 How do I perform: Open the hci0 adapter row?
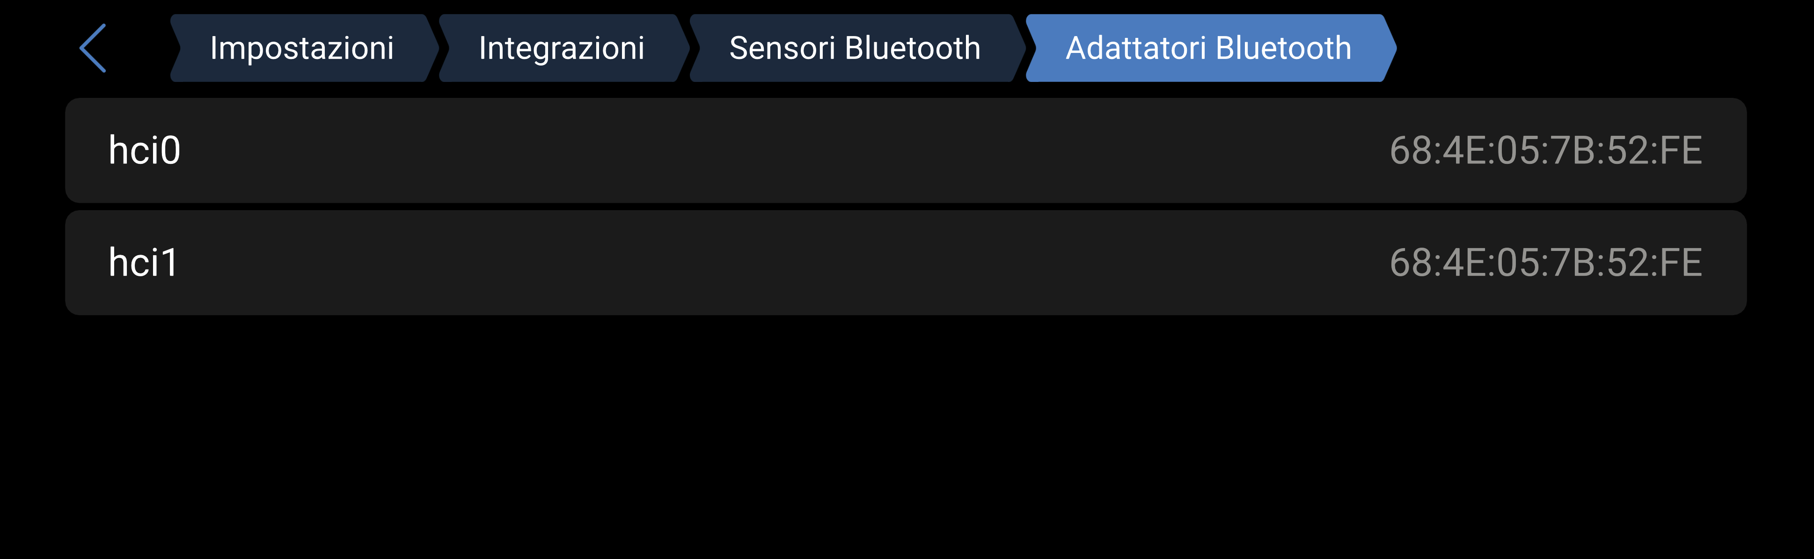906,151
